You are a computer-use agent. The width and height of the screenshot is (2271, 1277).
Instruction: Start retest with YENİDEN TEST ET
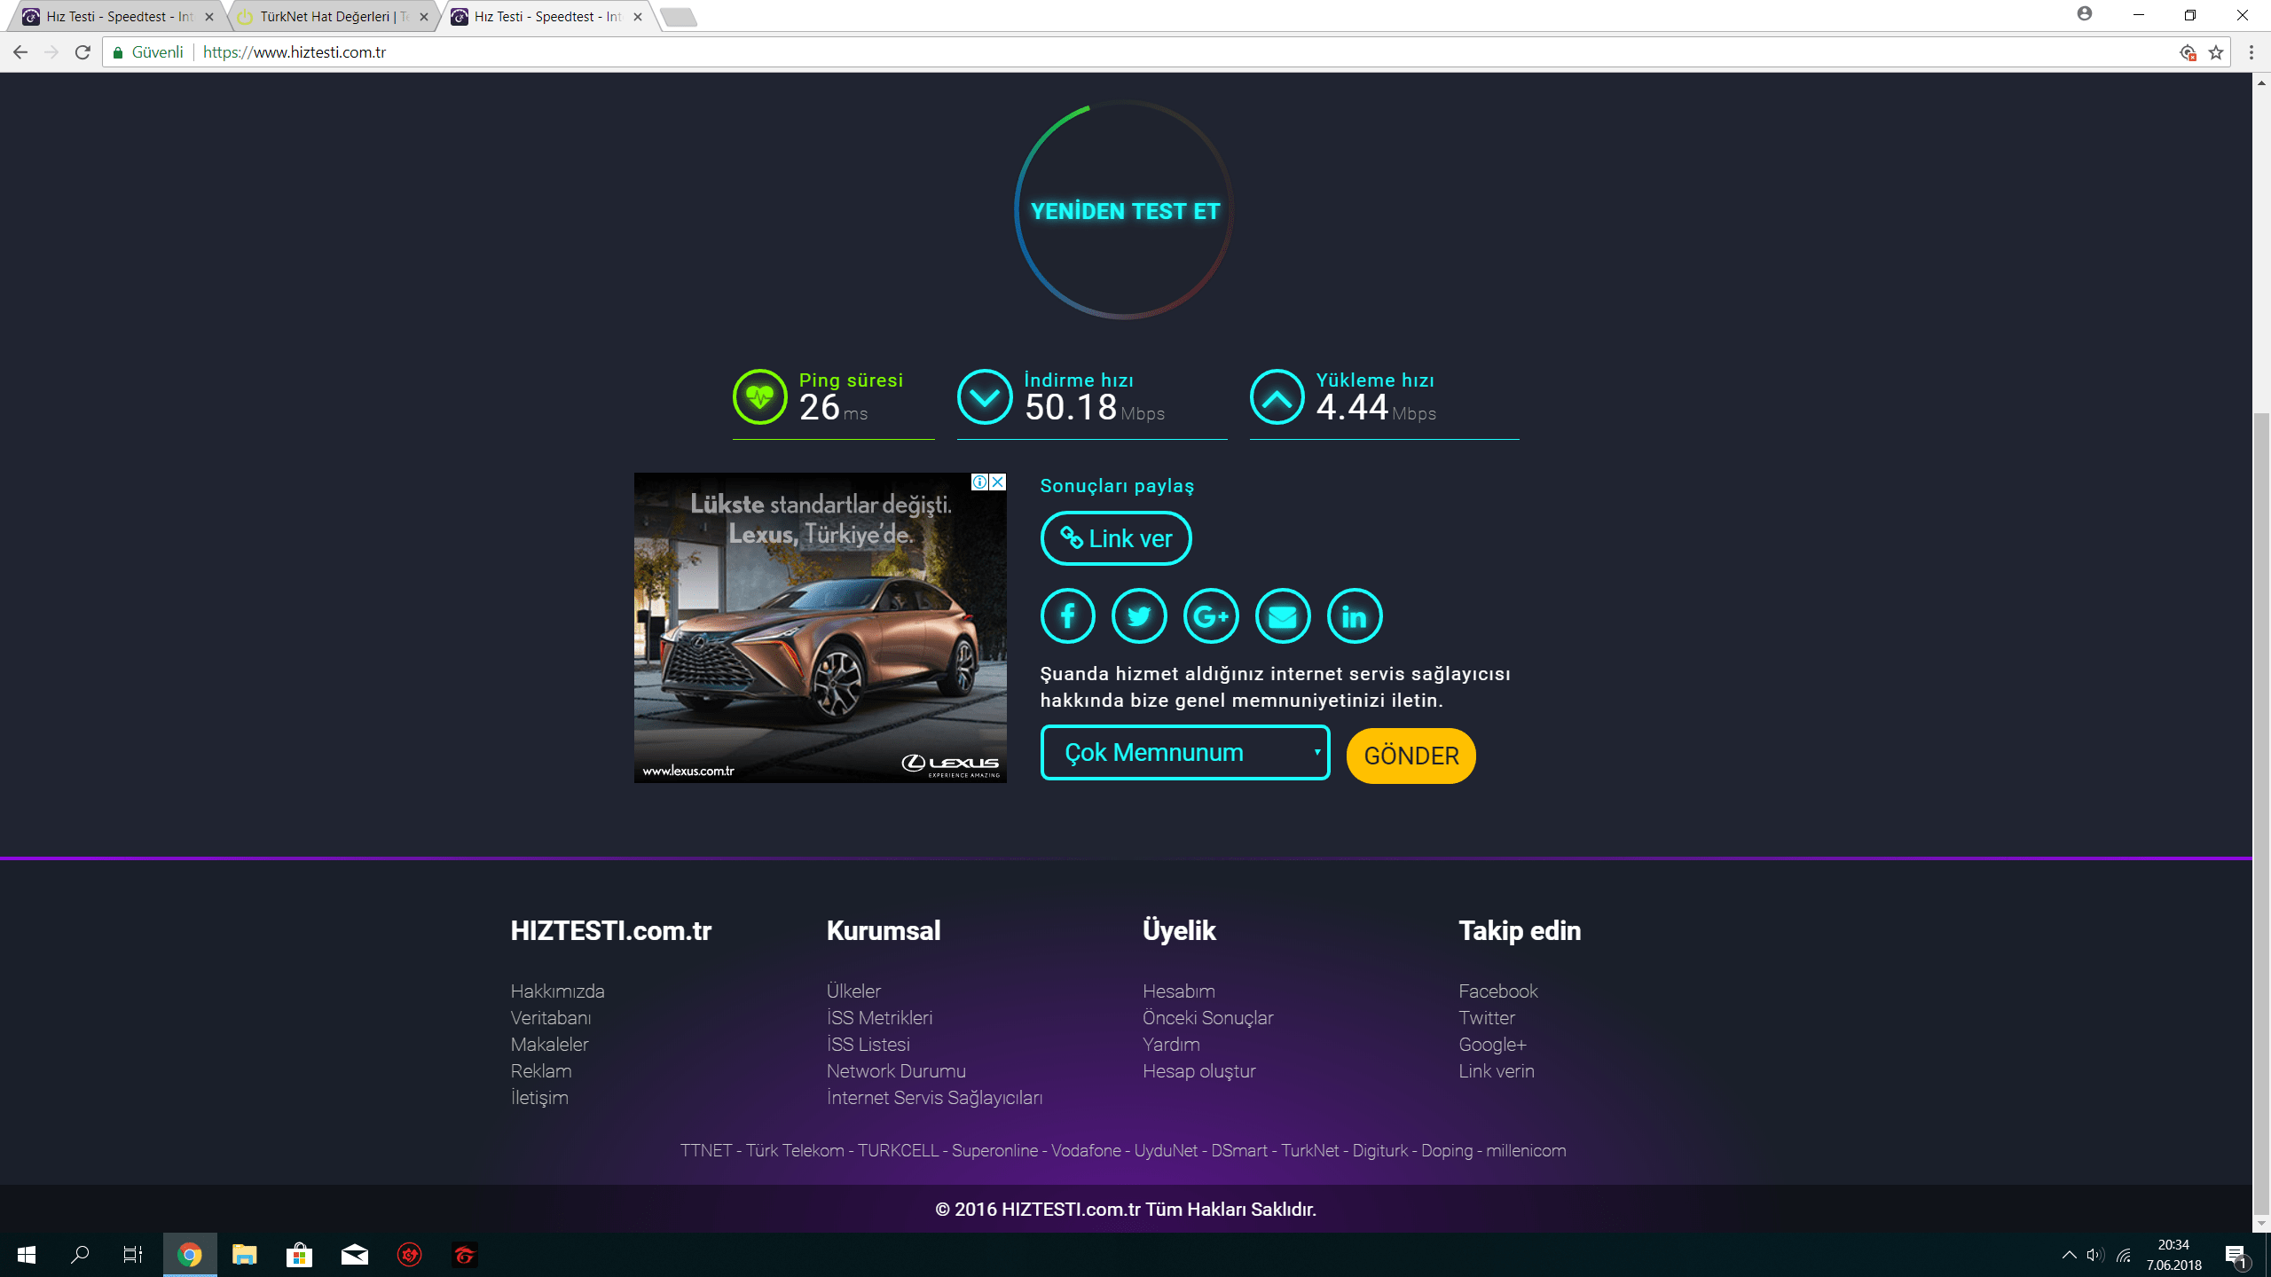point(1125,211)
